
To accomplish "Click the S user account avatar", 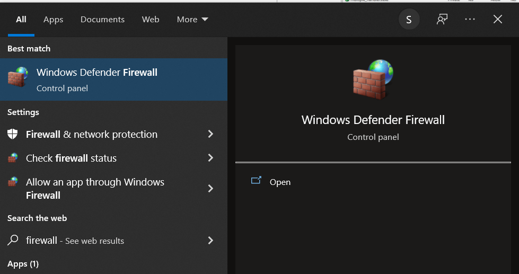I will [409, 20].
